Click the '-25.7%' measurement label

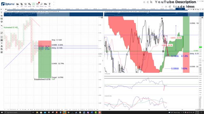176,38
